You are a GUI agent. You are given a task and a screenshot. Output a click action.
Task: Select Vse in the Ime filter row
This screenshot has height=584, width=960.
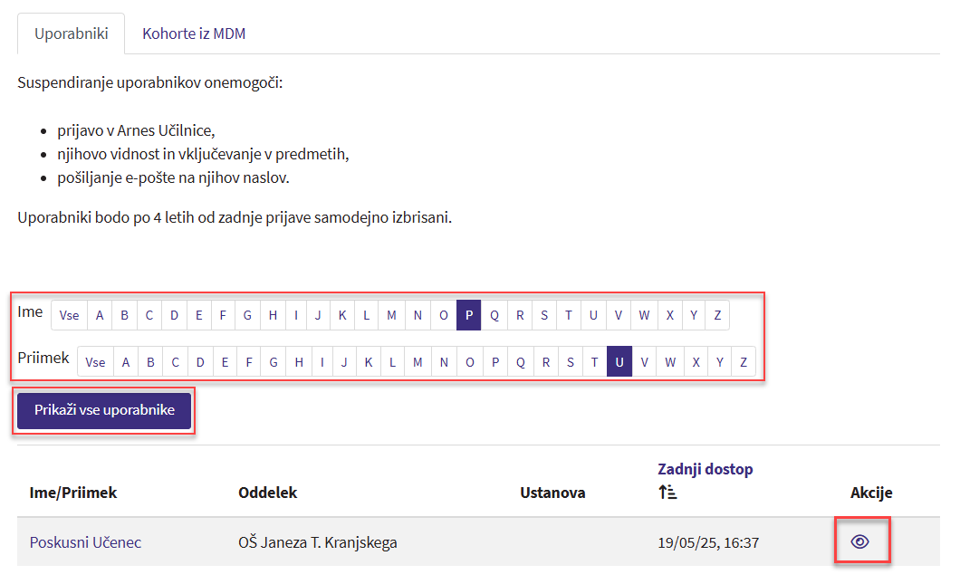coord(69,315)
